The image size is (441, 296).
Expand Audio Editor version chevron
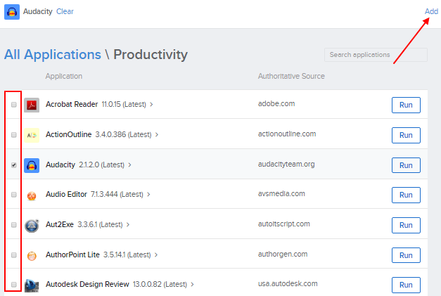[148, 195]
